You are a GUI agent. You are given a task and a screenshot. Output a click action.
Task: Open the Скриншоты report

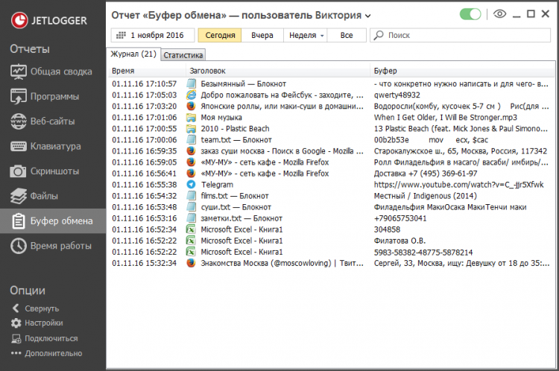click(x=53, y=171)
